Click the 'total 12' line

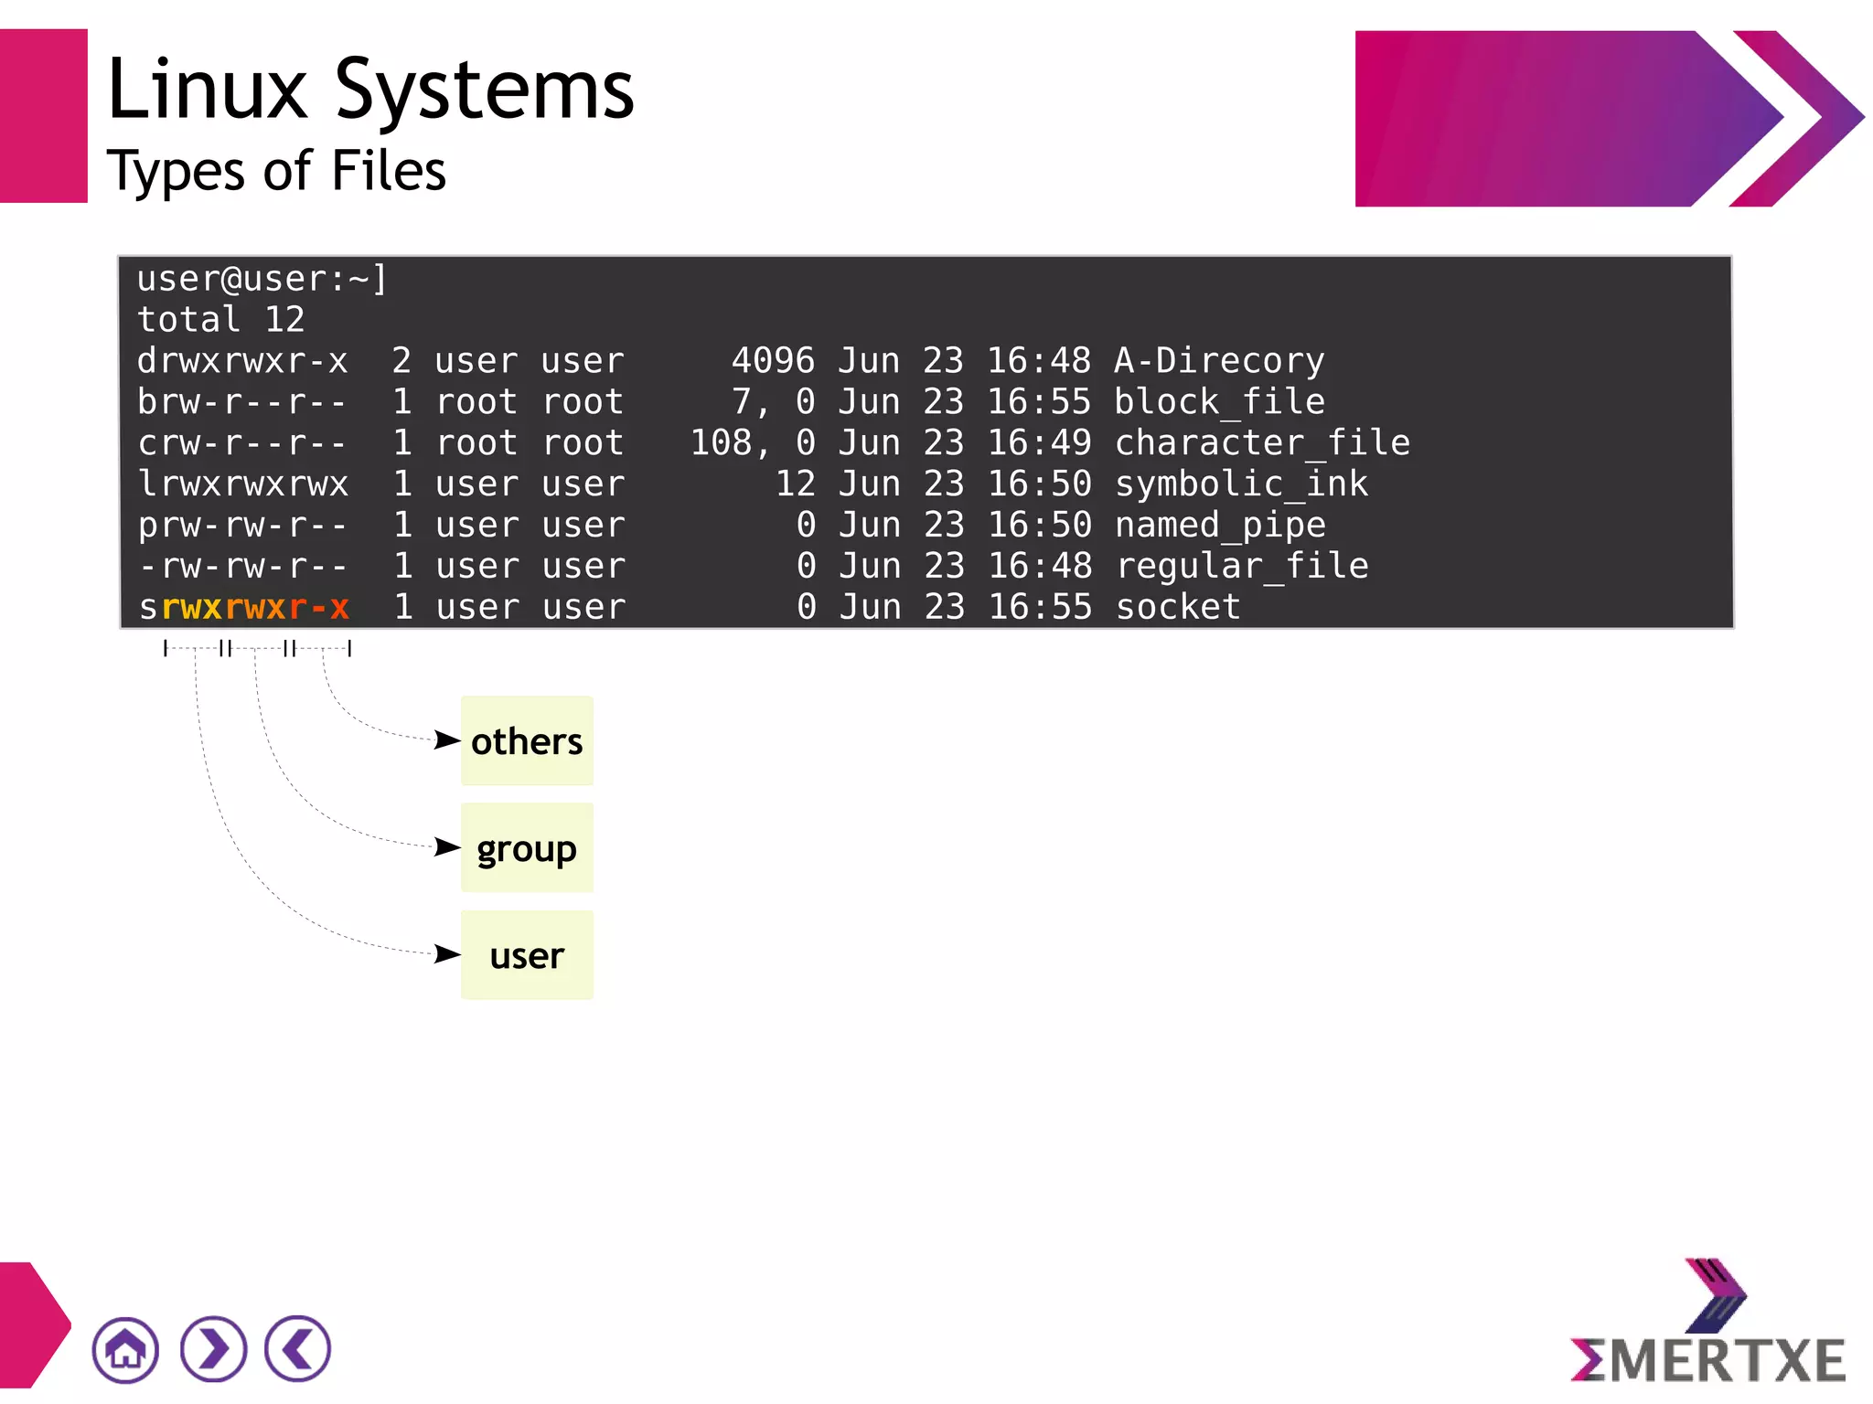click(220, 319)
